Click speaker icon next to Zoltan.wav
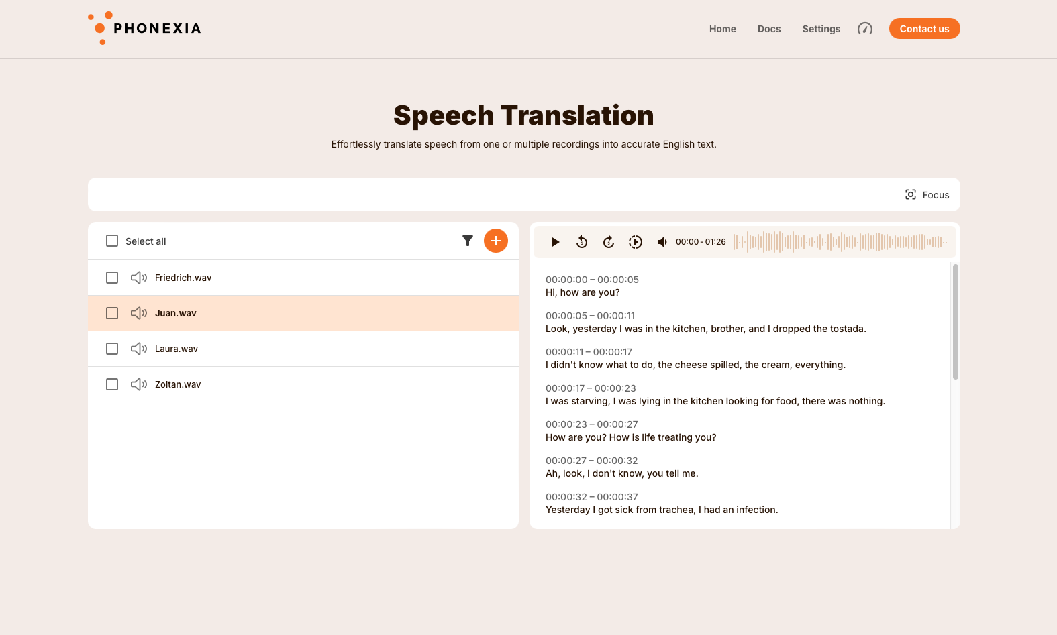Screen dimensions: 1057x635 pyautogui.click(x=139, y=384)
